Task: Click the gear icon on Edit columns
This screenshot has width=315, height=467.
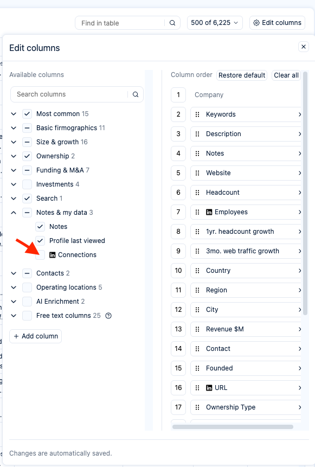Action: pyautogui.click(x=256, y=23)
